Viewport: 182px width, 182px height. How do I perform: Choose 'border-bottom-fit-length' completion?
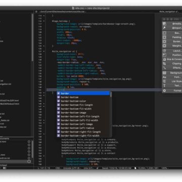pos(83,105)
